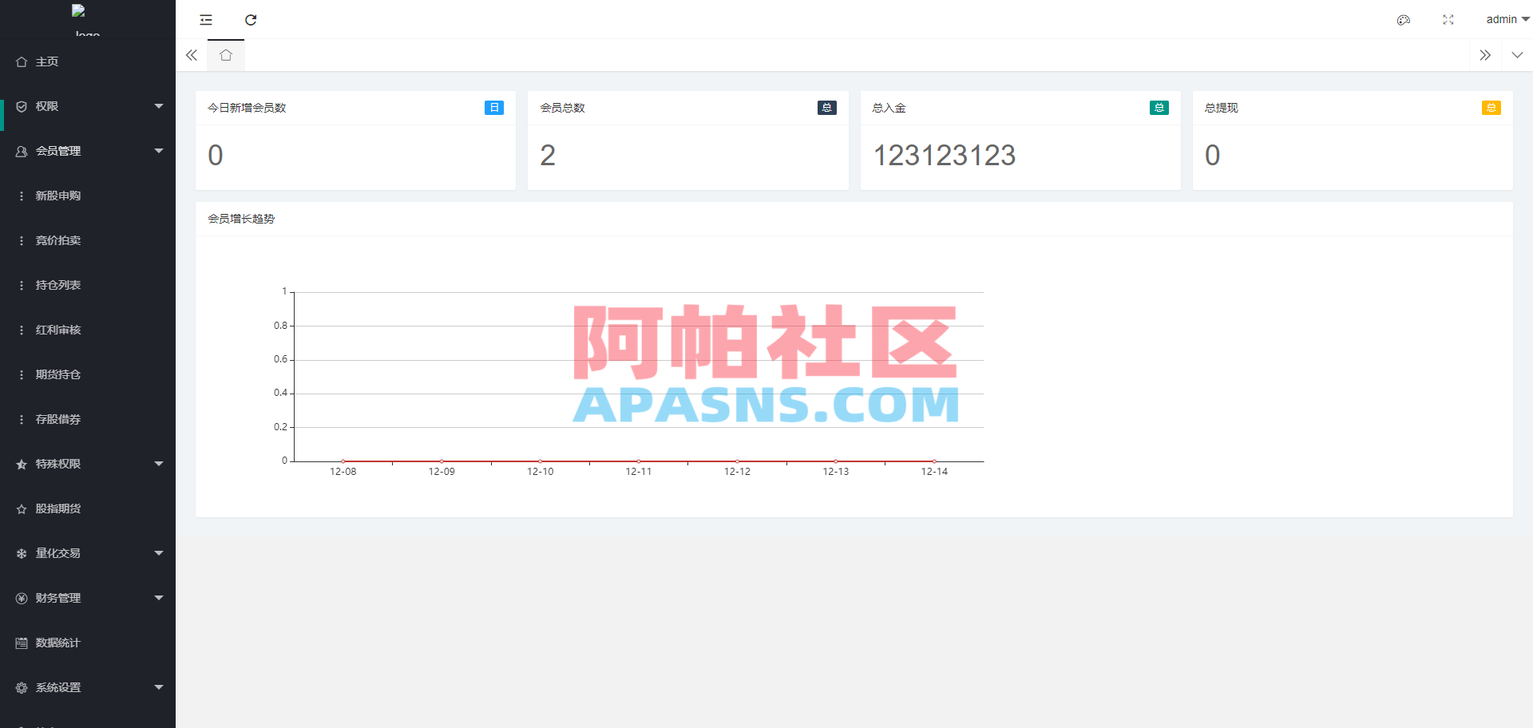Open 持仓列表 from the sidebar
Image resolution: width=1533 pixels, height=728 pixels.
click(58, 285)
